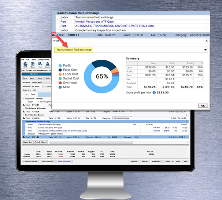Click the Parts Cost legend dark swatch
This screenshot has height=200, width=222.
(x=60, y=70)
